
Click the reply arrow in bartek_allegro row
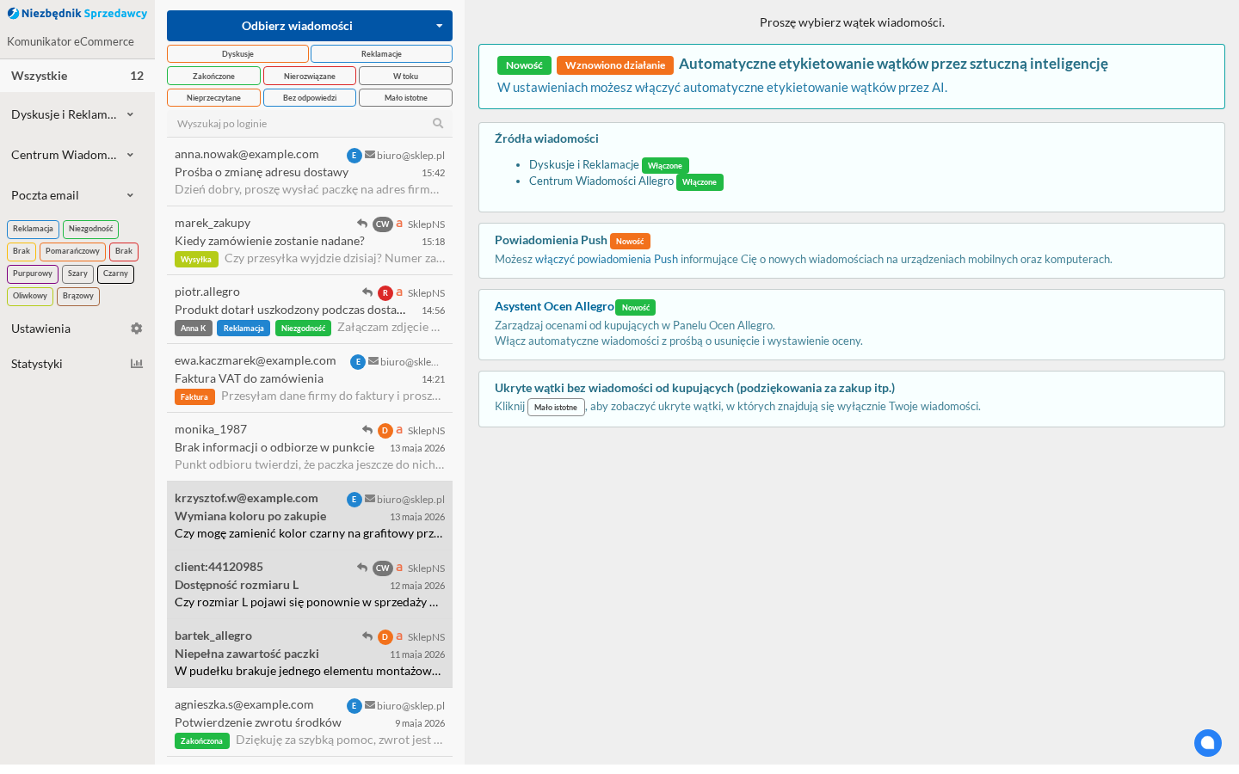[367, 636]
